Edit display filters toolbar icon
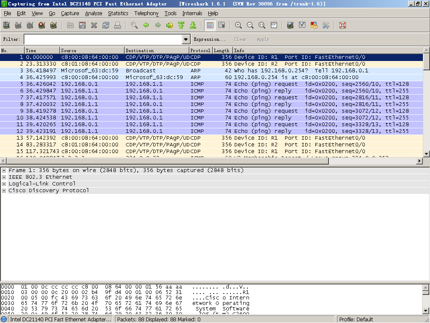Viewport: 430px width, 323px height. coord(302,25)
